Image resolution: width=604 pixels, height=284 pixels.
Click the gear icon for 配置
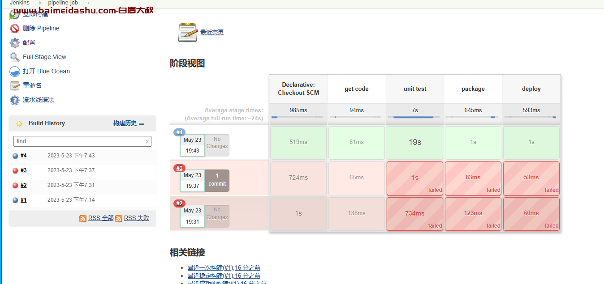coord(15,43)
